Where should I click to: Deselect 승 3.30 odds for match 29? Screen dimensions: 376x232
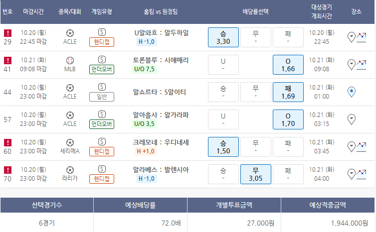223,37
